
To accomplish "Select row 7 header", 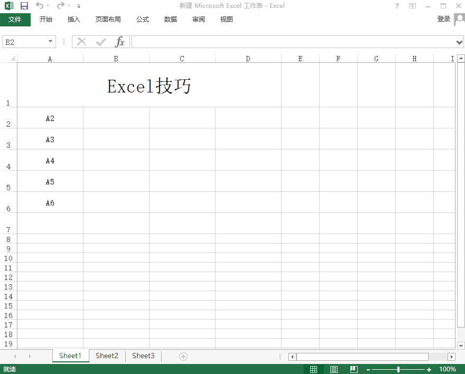I will point(8,223).
